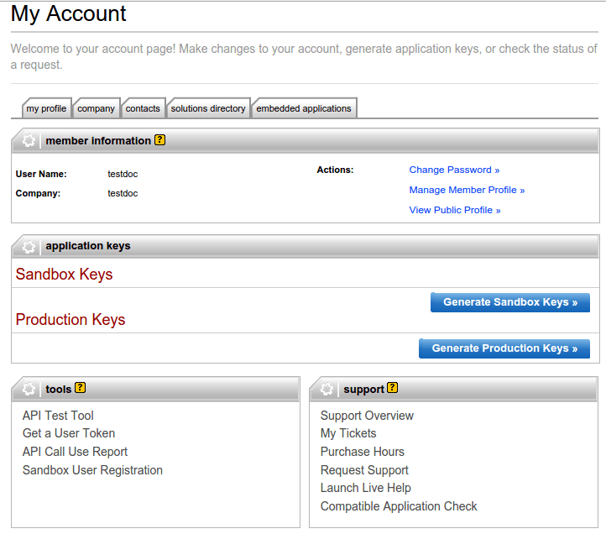This screenshot has width=606, height=534.
Task: Click the support panel gear icon
Action: coord(327,390)
